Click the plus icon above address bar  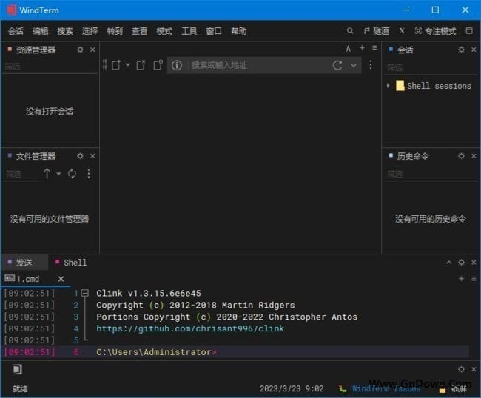(x=362, y=48)
